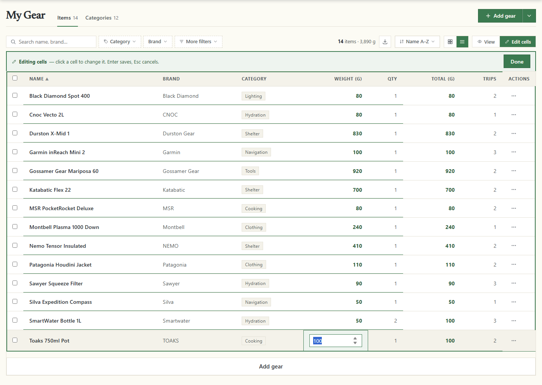Tick the Katabatic Flex 22 checkbox
This screenshot has height=385, width=542.
click(15, 189)
